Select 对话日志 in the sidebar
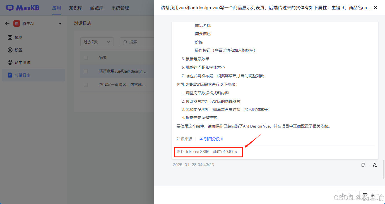This screenshot has width=385, height=204. coord(33,75)
